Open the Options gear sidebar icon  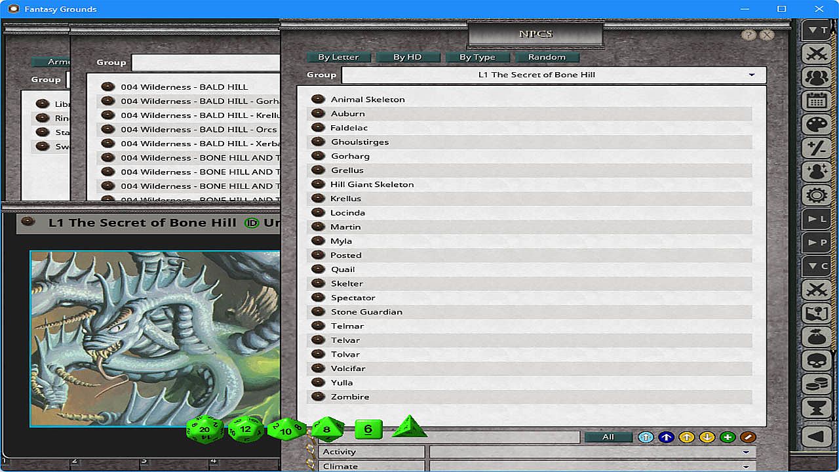click(817, 195)
